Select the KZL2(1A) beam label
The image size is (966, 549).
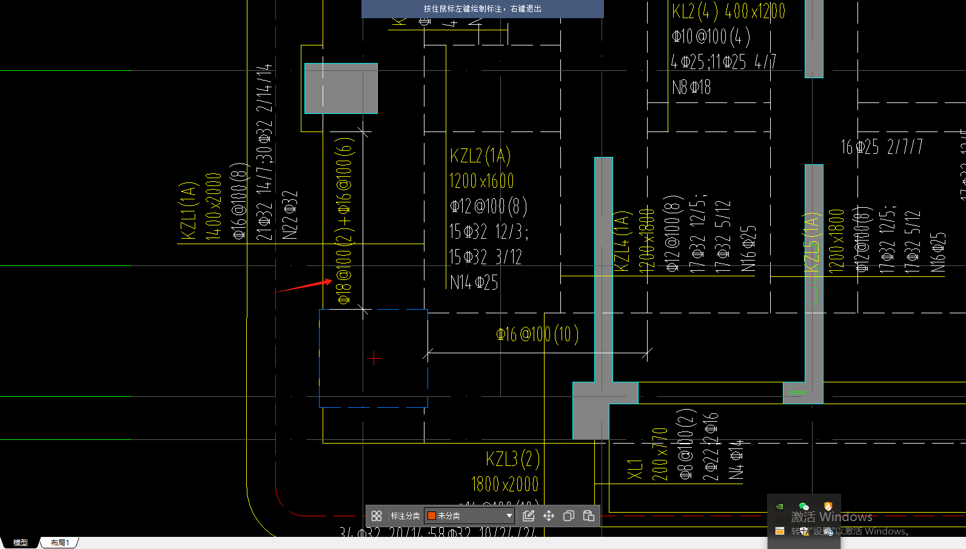[480, 156]
